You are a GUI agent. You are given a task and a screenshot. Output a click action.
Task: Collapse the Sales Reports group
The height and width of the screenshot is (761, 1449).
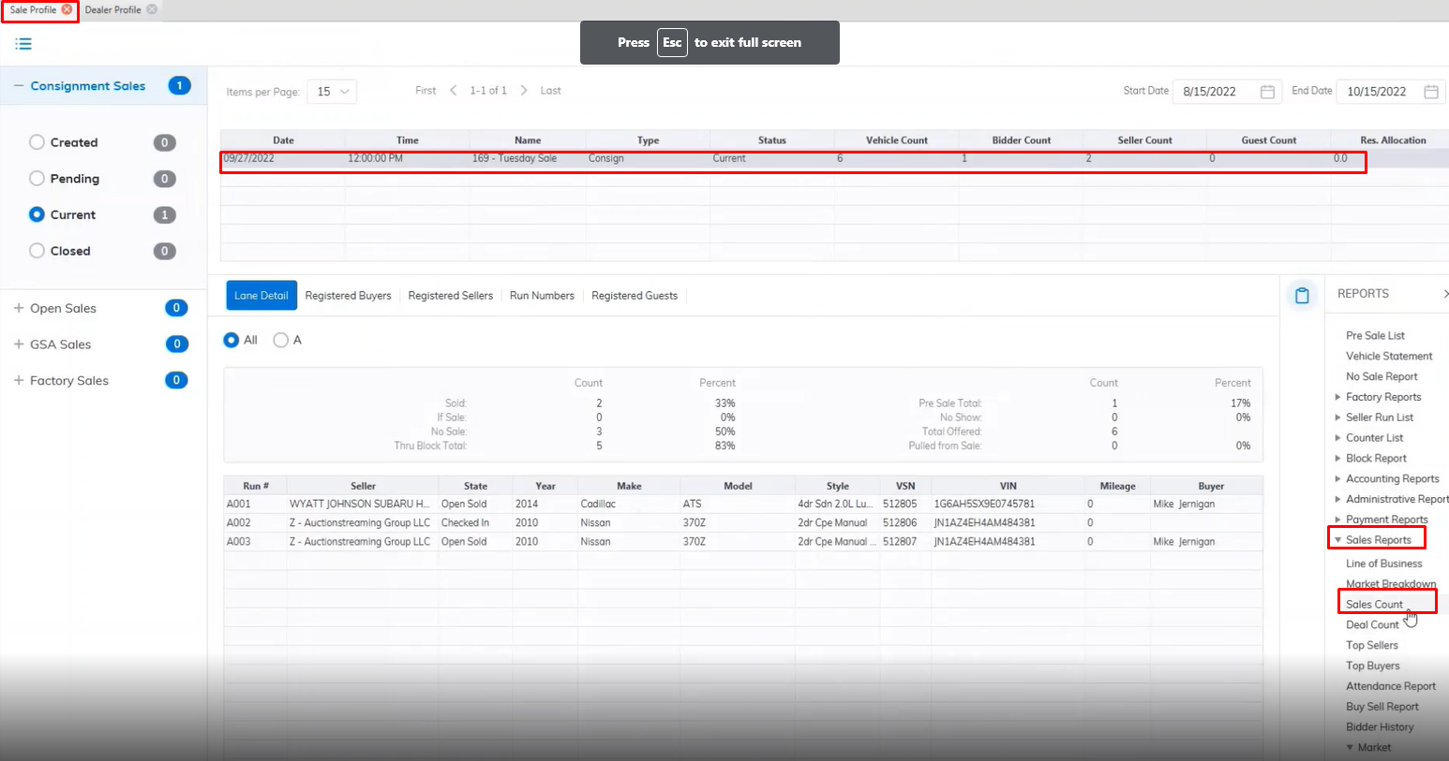[x=1337, y=540]
